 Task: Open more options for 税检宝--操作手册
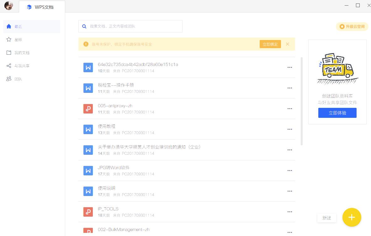pos(289,88)
